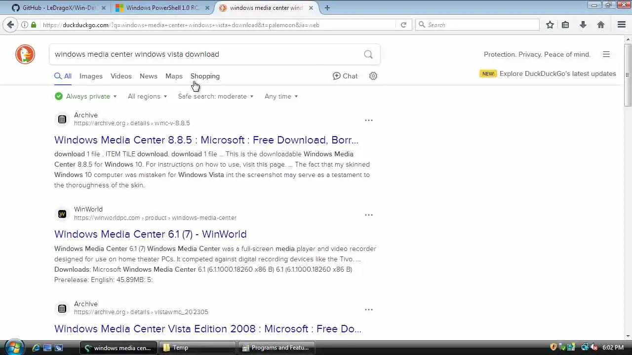Switch to Images results tab
This screenshot has width=632, height=355.
coord(91,76)
